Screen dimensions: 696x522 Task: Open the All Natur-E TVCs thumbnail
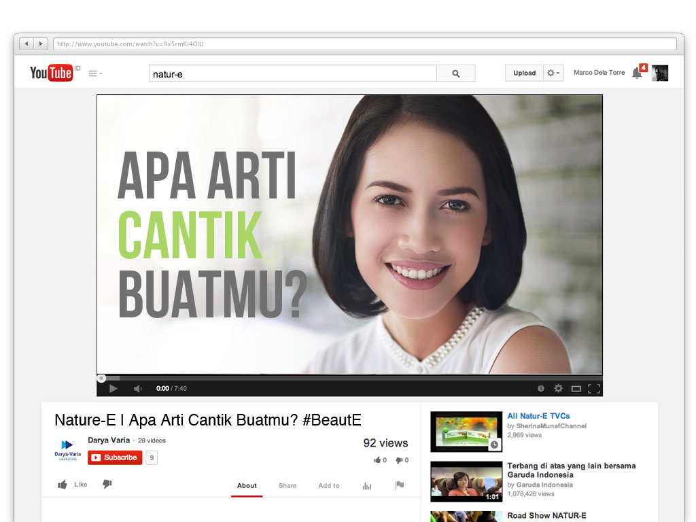pyautogui.click(x=465, y=432)
